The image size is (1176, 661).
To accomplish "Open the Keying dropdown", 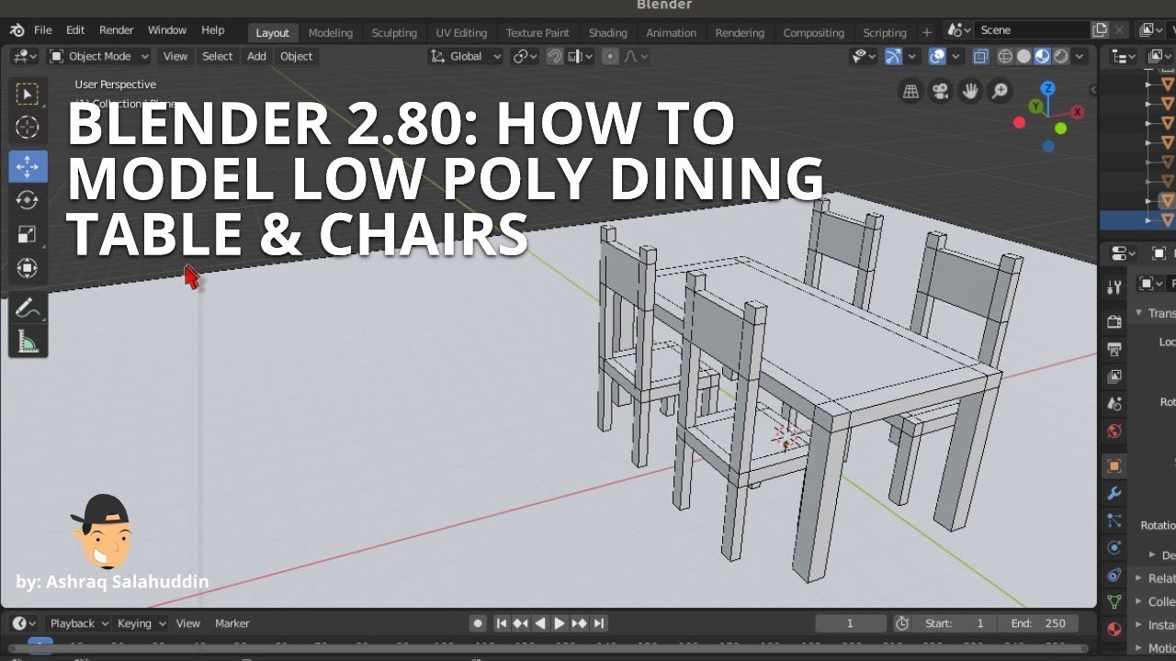I will tap(141, 623).
